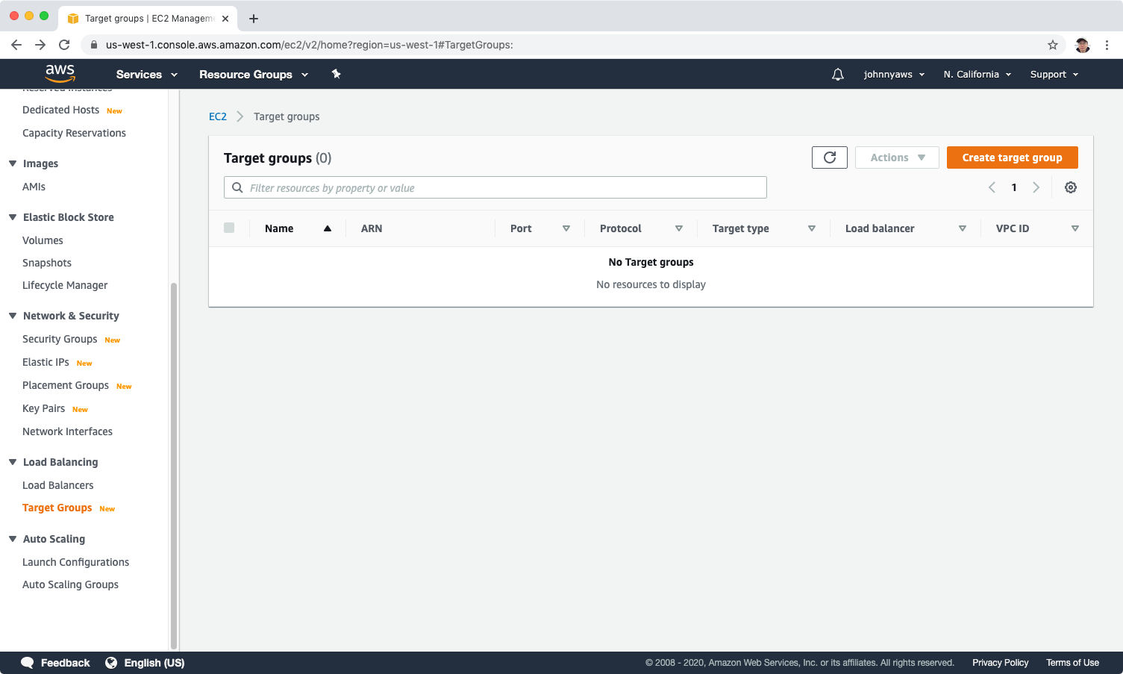1123x674 pixels.
Task: Open Auto Scaling Groups in sidebar
Action: pyautogui.click(x=70, y=584)
